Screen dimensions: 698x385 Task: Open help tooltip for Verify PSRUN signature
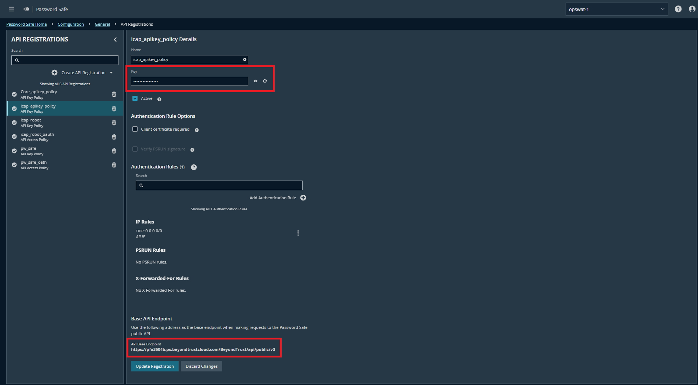click(x=192, y=150)
